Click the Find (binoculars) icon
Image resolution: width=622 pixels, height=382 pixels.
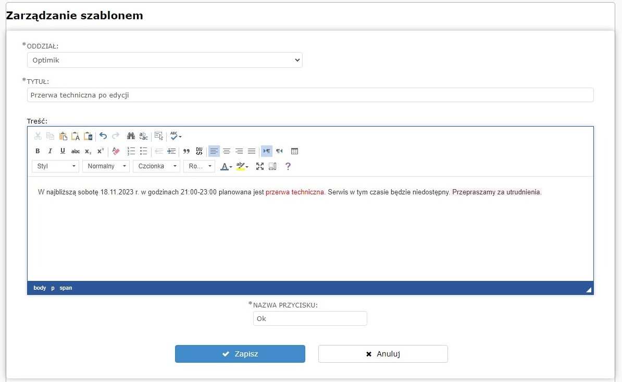[x=131, y=136]
